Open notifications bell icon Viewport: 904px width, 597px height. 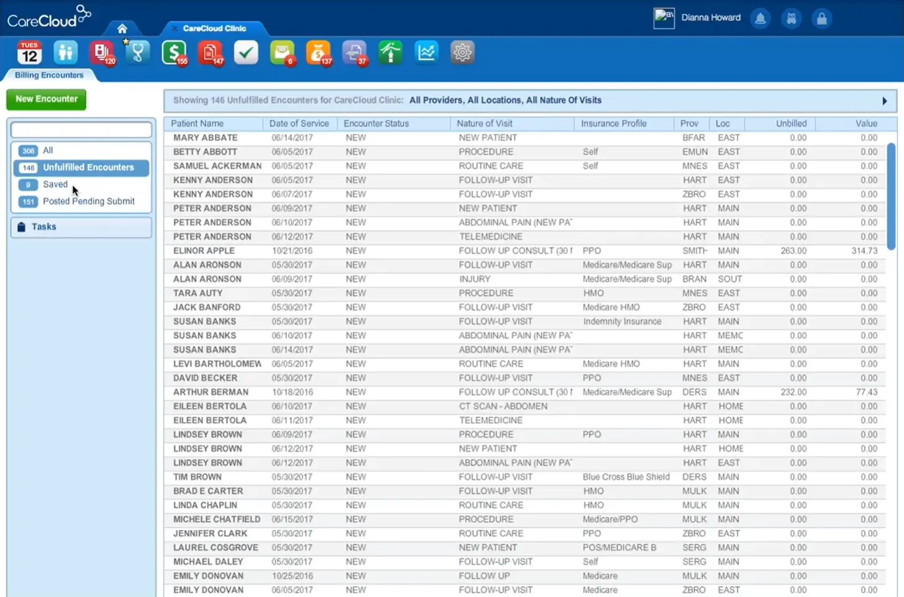[760, 19]
